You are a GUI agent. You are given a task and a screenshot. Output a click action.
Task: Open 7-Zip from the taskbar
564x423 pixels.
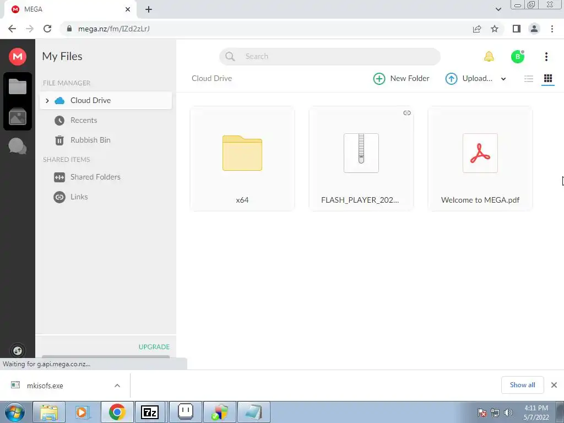point(150,412)
